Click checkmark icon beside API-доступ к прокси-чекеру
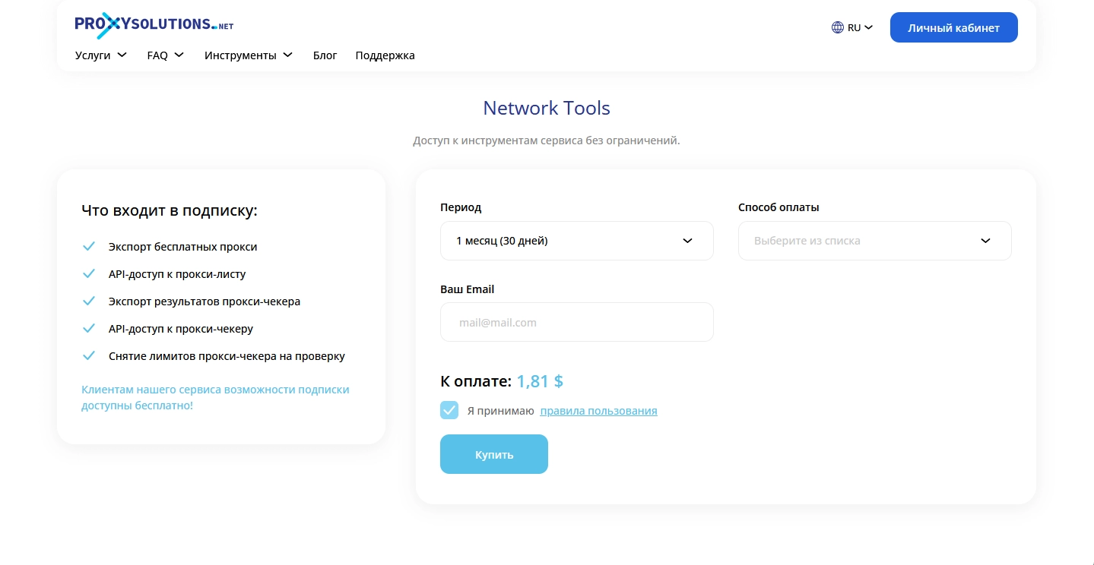 (x=89, y=329)
